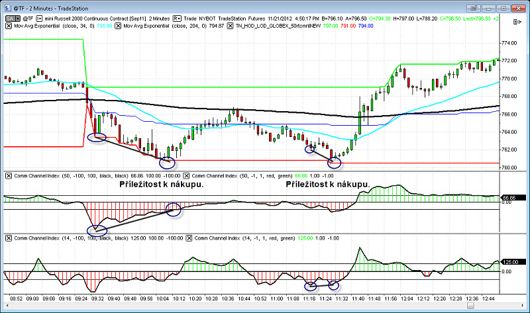
Task: Click the blue indicator value 794.00
Action: pyautogui.click(x=366, y=26)
